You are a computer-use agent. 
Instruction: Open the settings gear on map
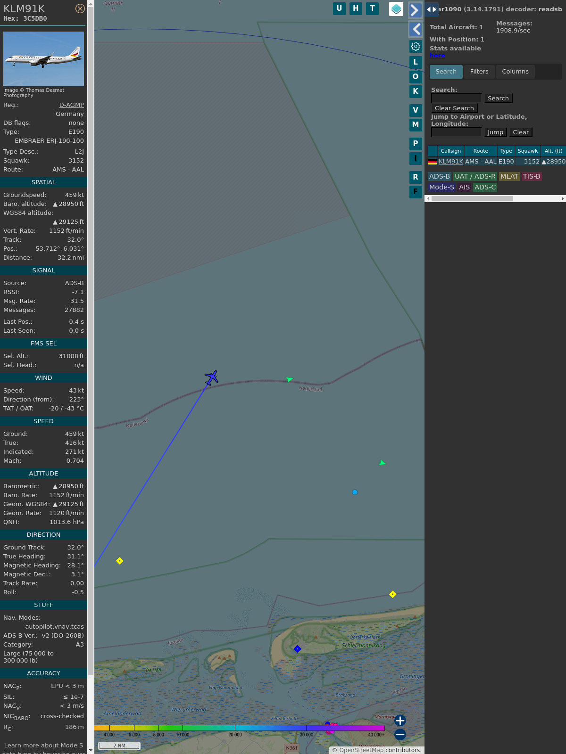click(416, 46)
